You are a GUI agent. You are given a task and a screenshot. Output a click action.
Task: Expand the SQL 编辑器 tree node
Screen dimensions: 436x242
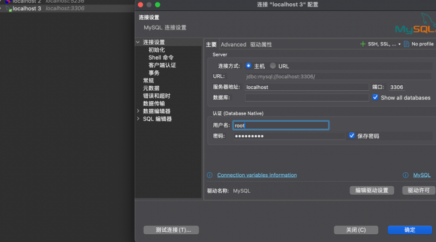[x=138, y=119]
